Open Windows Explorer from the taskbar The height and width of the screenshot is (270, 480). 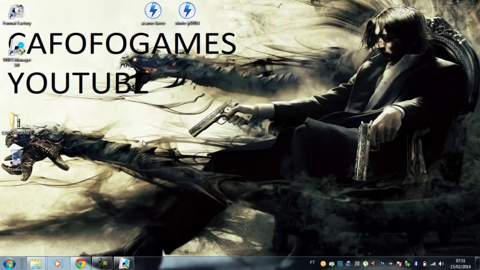coord(36,264)
